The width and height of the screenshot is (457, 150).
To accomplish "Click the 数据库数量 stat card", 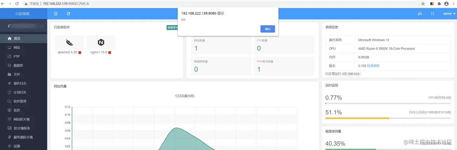I will (x=221, y=66).
